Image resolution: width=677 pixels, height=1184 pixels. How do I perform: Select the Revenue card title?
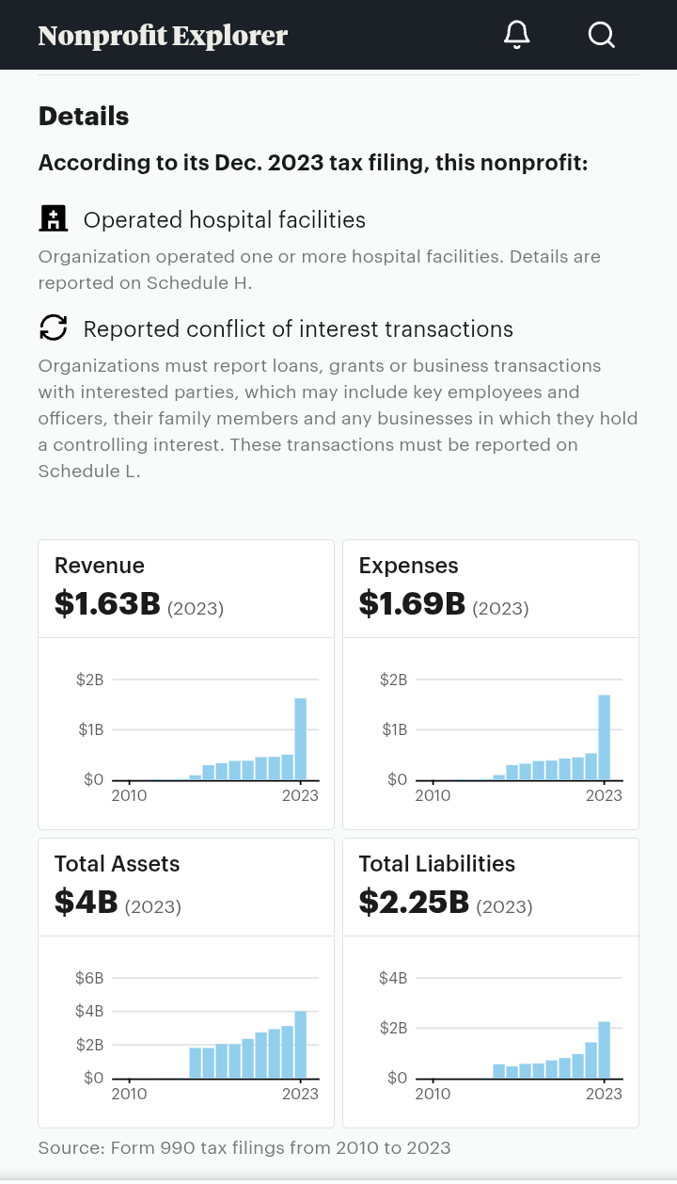100,566
